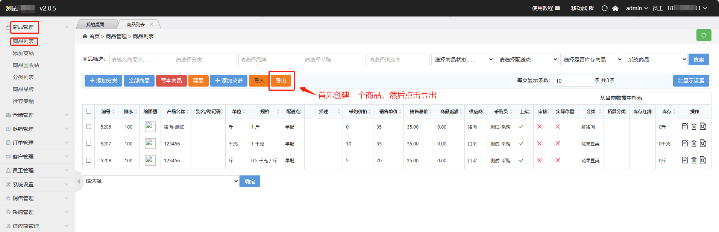Expand the 仓储管理 sidebar menu

(38, 115)
